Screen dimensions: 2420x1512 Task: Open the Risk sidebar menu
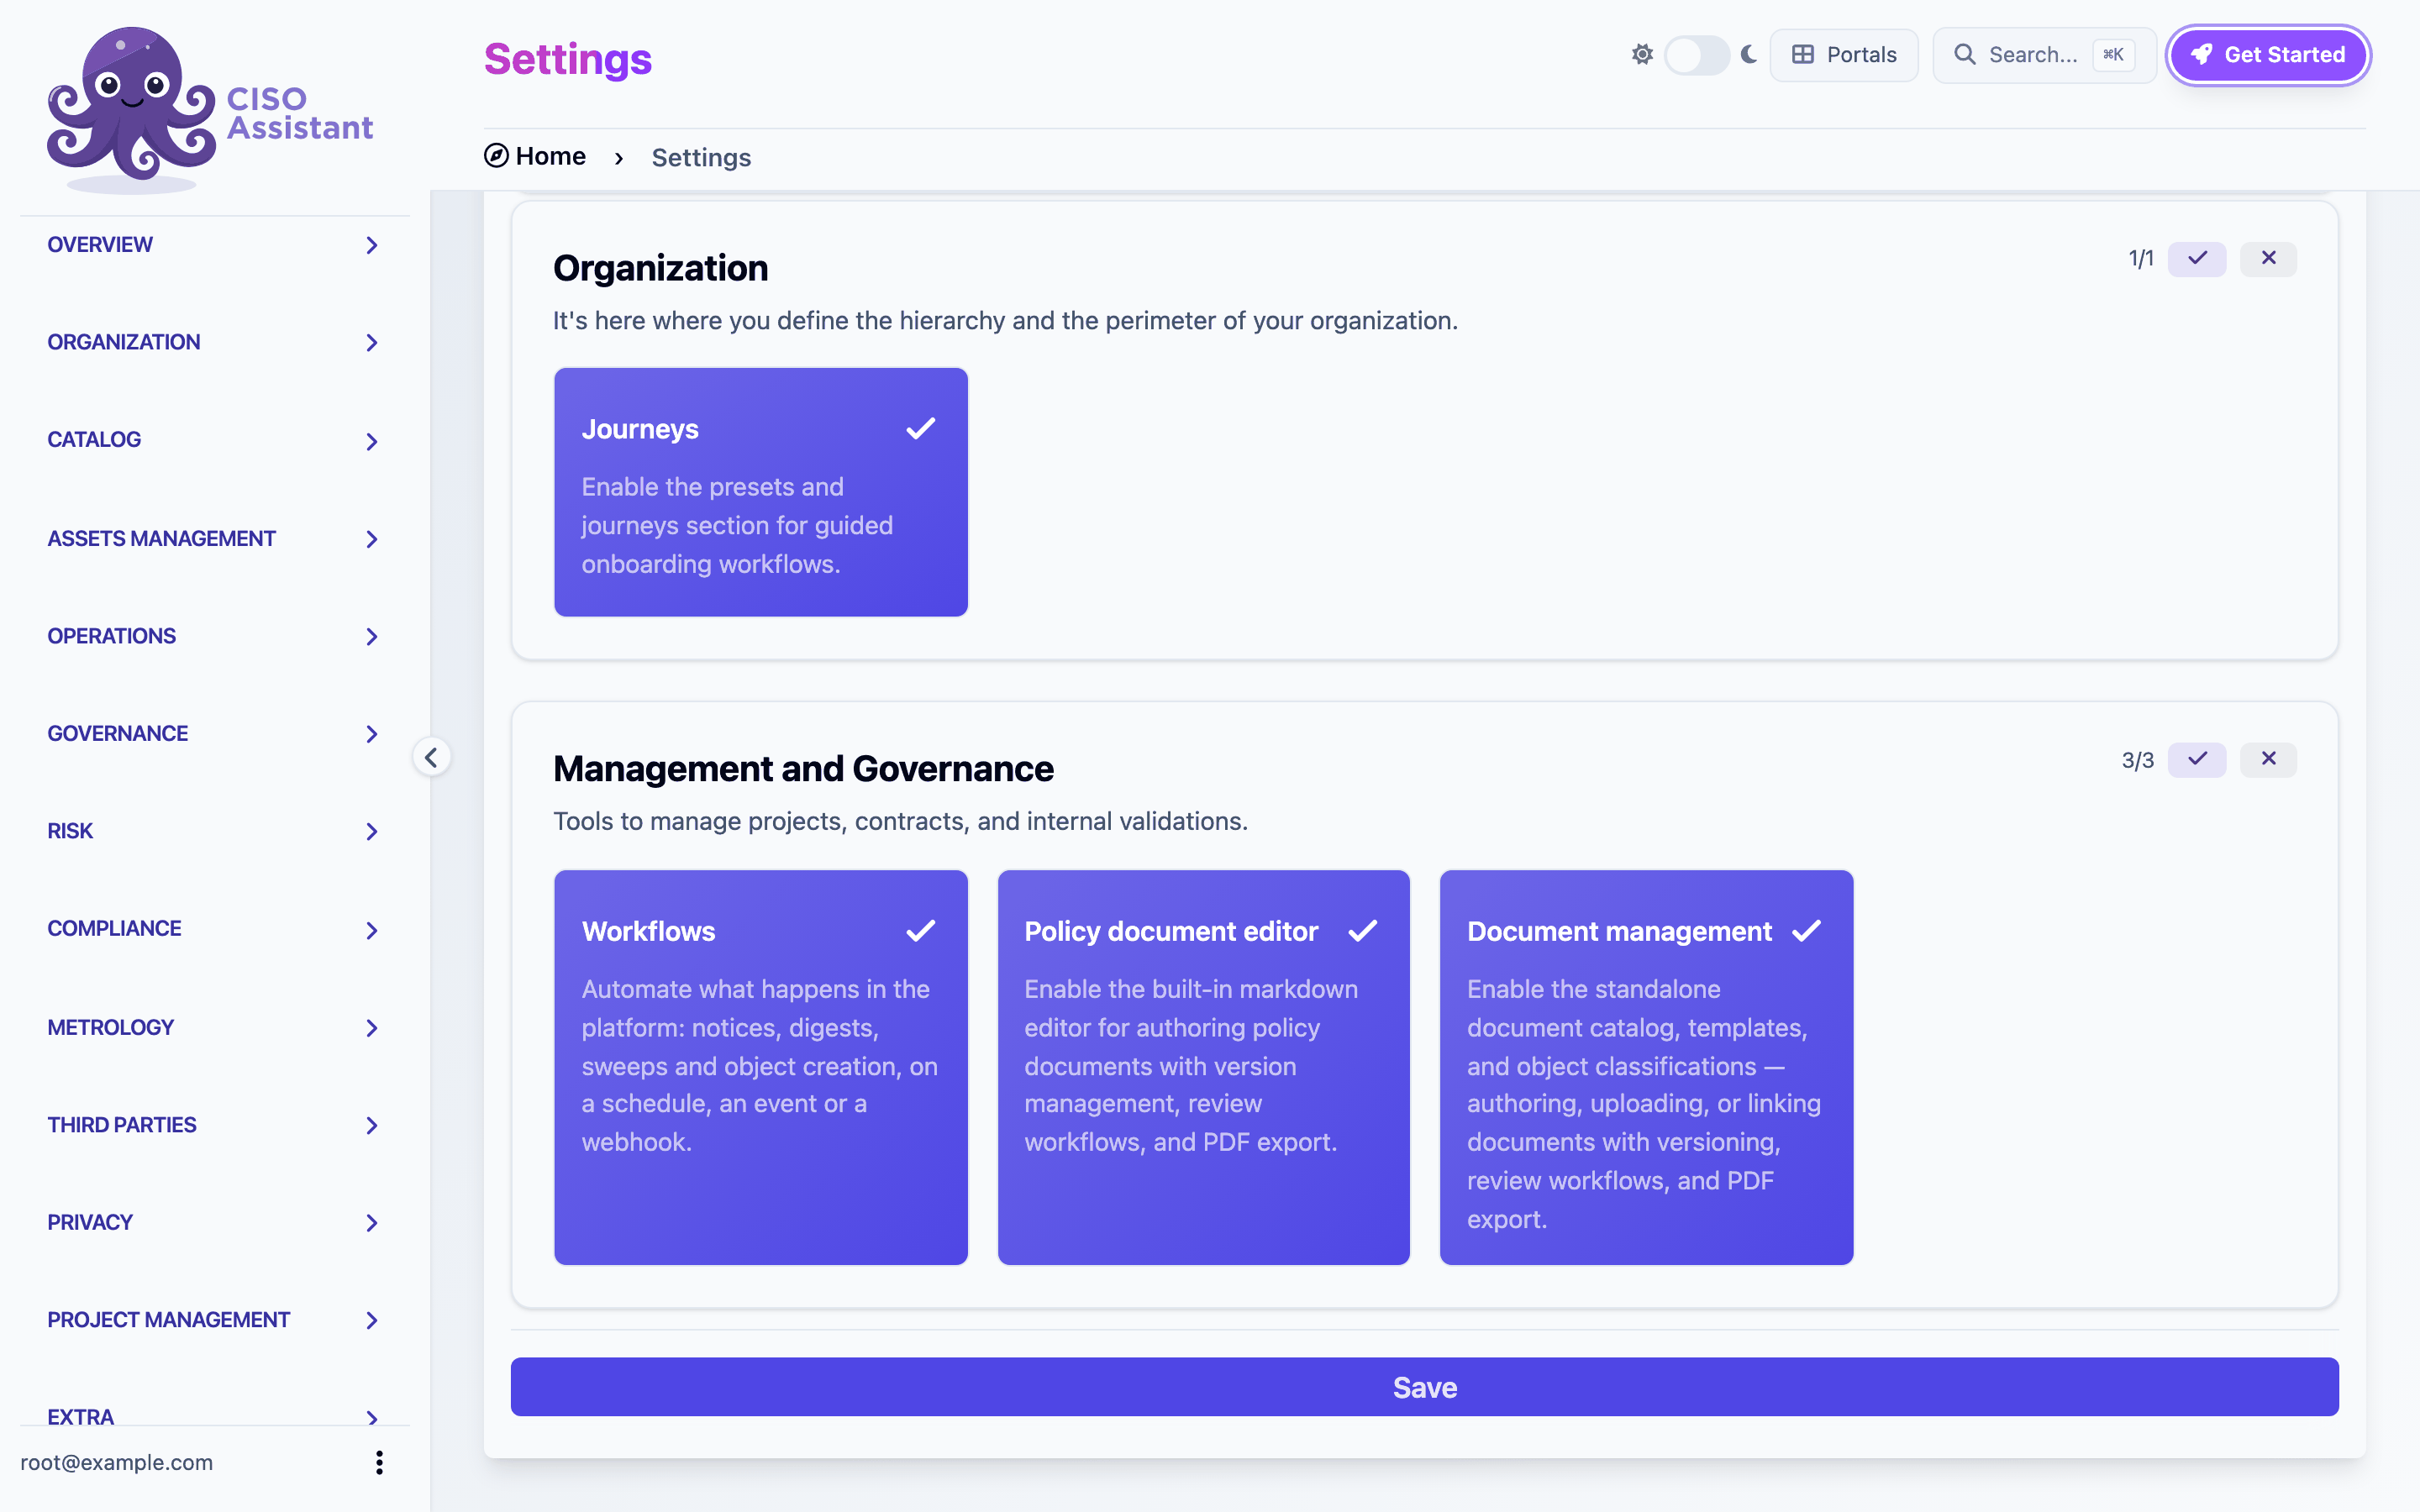pyautogui.click(x=214, y=831)
